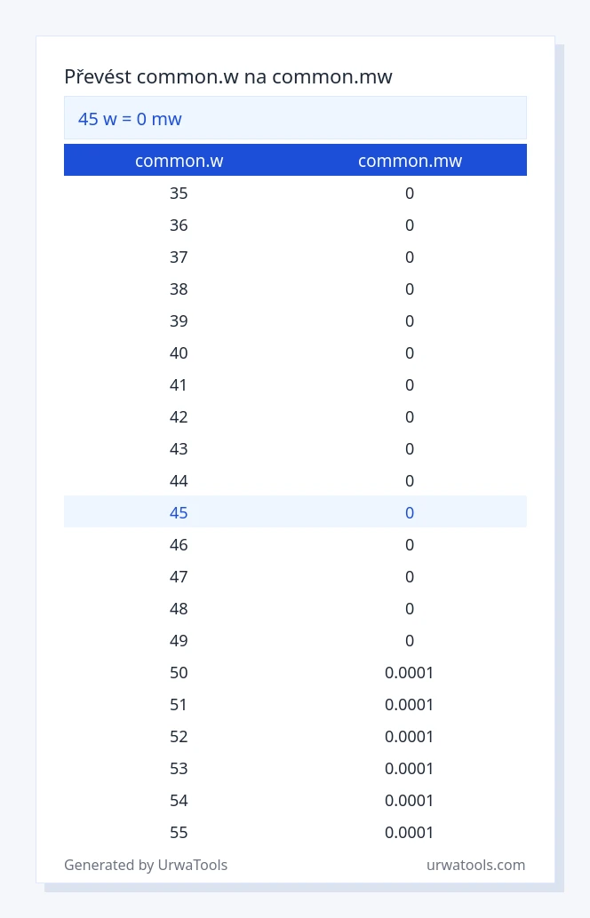Screen dimensions: 590x918
Task: Click the blue 0 in highlighted row
Action: point(410,513)
